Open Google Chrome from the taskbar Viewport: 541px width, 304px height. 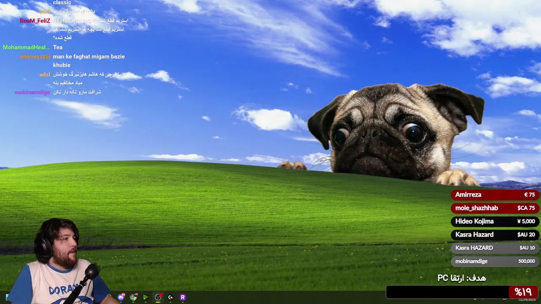[x=134, y=297]
